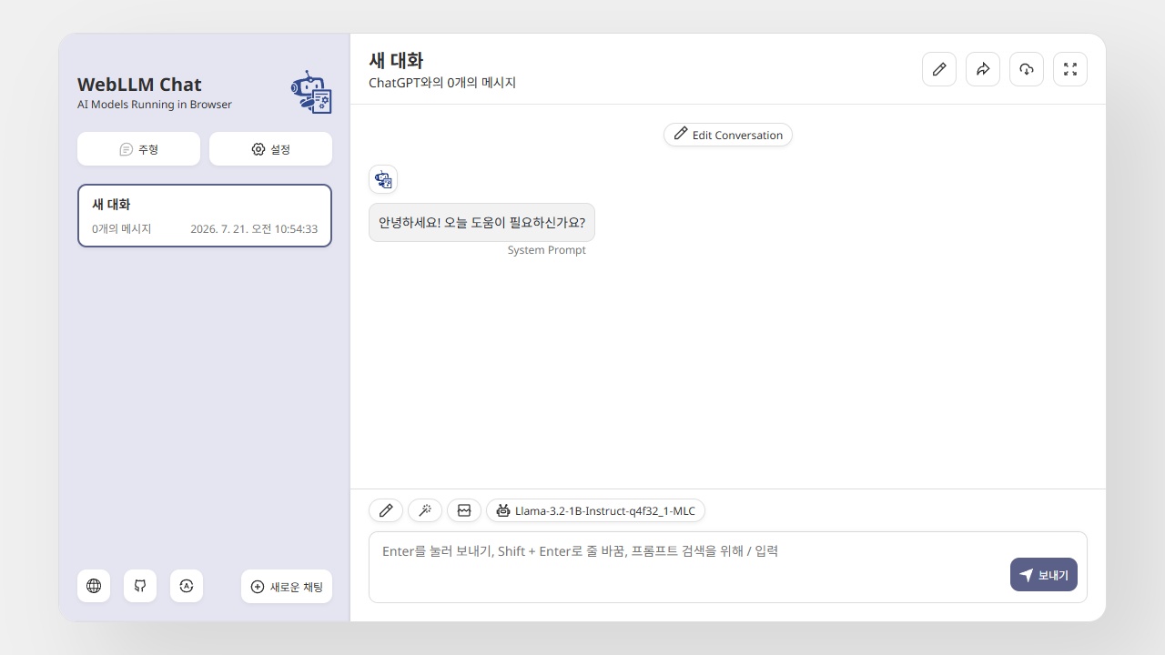1165x655 pixels.
Task: Click the bot avatar above the greeting message
Action: pos(383,179)
